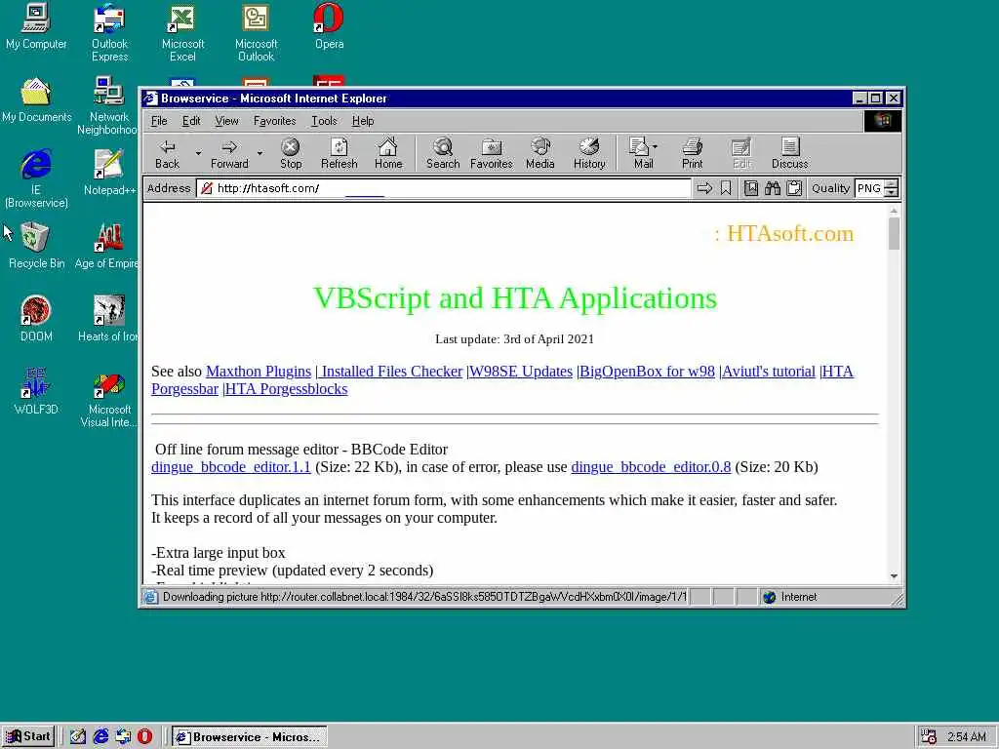Select the Age of Empires desktop icon
Screen dimensions: 999x749
tap(107, 246)
